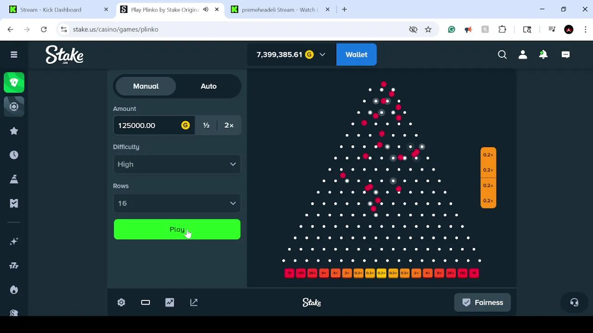The image size is (593, 333).
Task: Open the media control music icon
Action: pos(551,29)
